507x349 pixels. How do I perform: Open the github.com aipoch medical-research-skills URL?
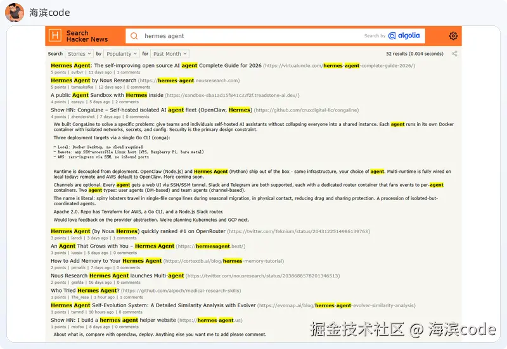[x=181, y=291]
